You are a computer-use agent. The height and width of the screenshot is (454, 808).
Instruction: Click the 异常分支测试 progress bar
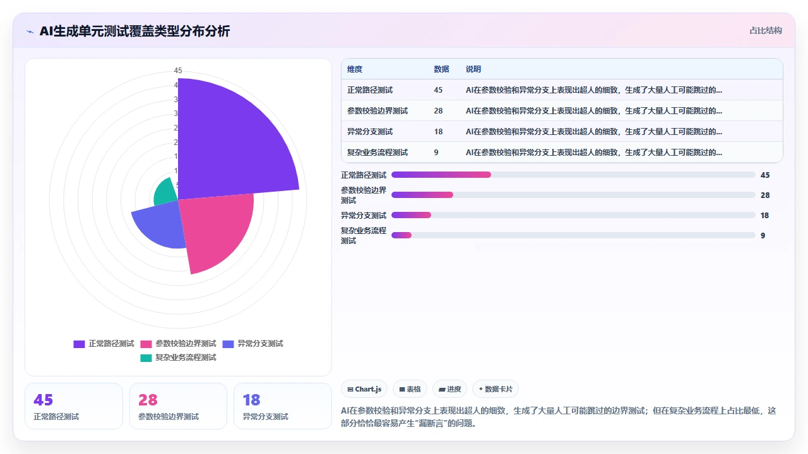click(x=573, y=215)
